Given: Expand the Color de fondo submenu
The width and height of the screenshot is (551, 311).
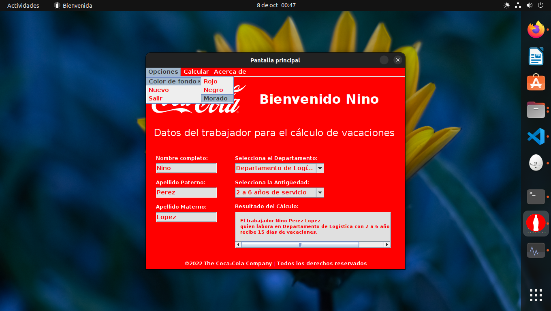Looking at the screenshot, I should coord(174,81).
